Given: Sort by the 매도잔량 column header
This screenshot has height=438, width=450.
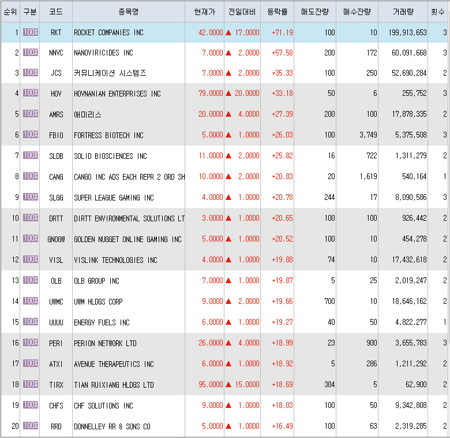Looking at the screenshot, I should pos(315,12).
